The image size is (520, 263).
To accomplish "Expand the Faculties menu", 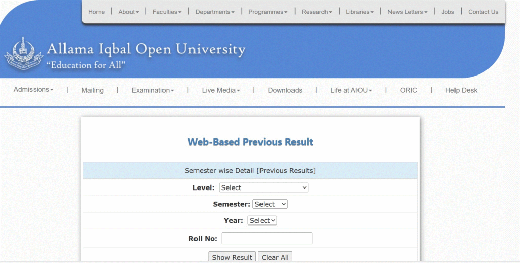I will [x=167, y=12].
